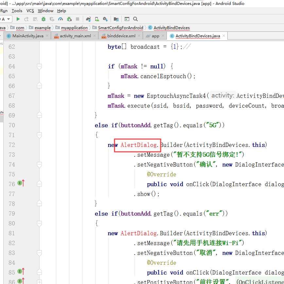Click the "err" string literal
Image resolution: width=284 pixels, height=284 pixels.
[214, 214]
